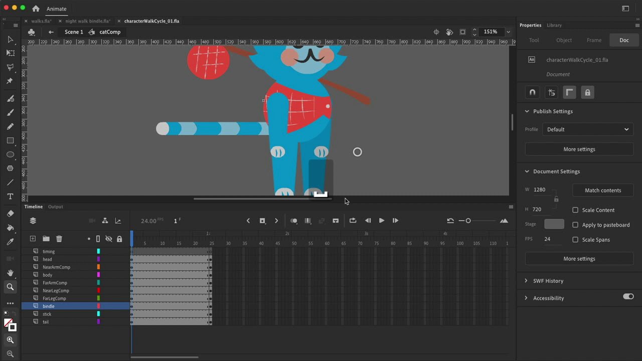
Task: Select the Selection arrow tool
Action: pos(10,39)
